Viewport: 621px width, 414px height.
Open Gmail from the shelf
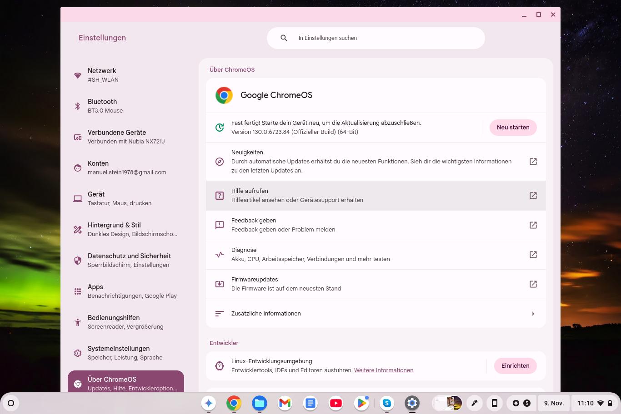285,403
